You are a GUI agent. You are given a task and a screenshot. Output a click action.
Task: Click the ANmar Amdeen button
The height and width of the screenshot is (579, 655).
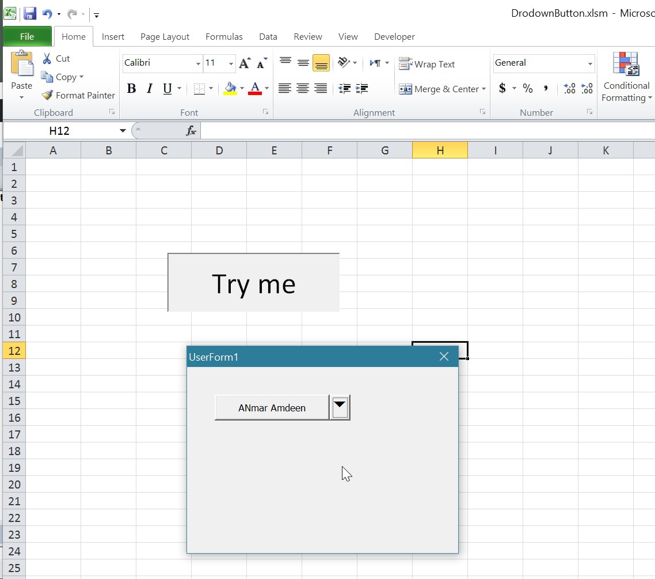click(272, 408)
